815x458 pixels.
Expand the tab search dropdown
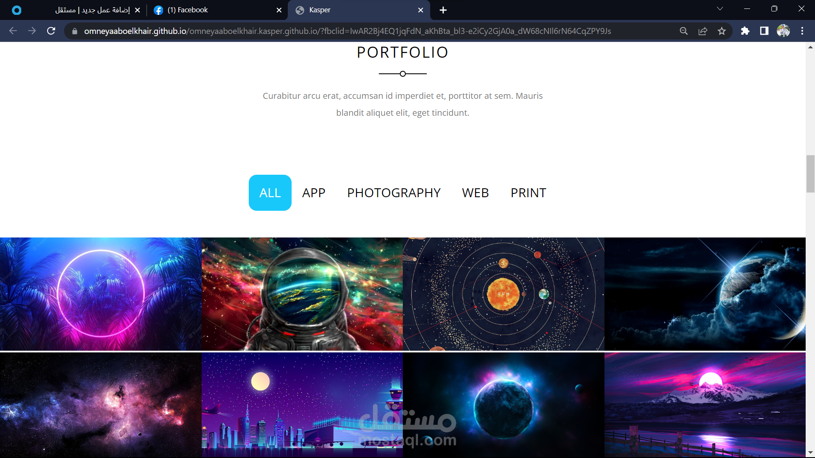click(720, 9)
